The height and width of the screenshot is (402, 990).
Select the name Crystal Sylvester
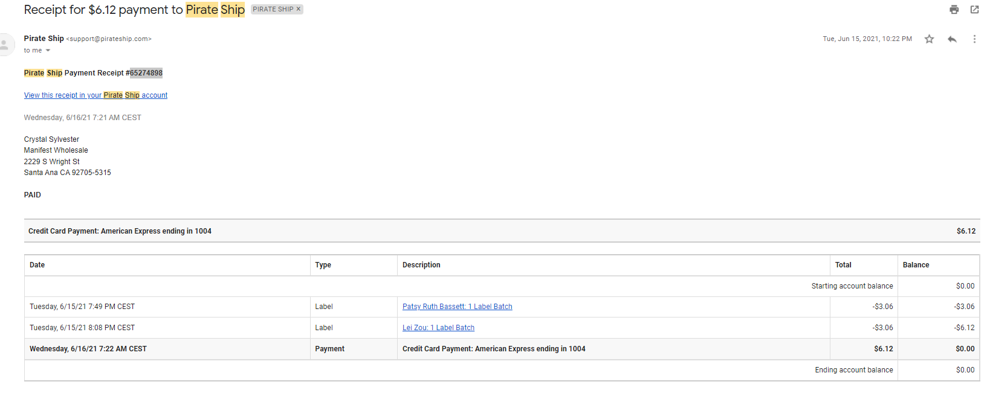click(51, 139)
